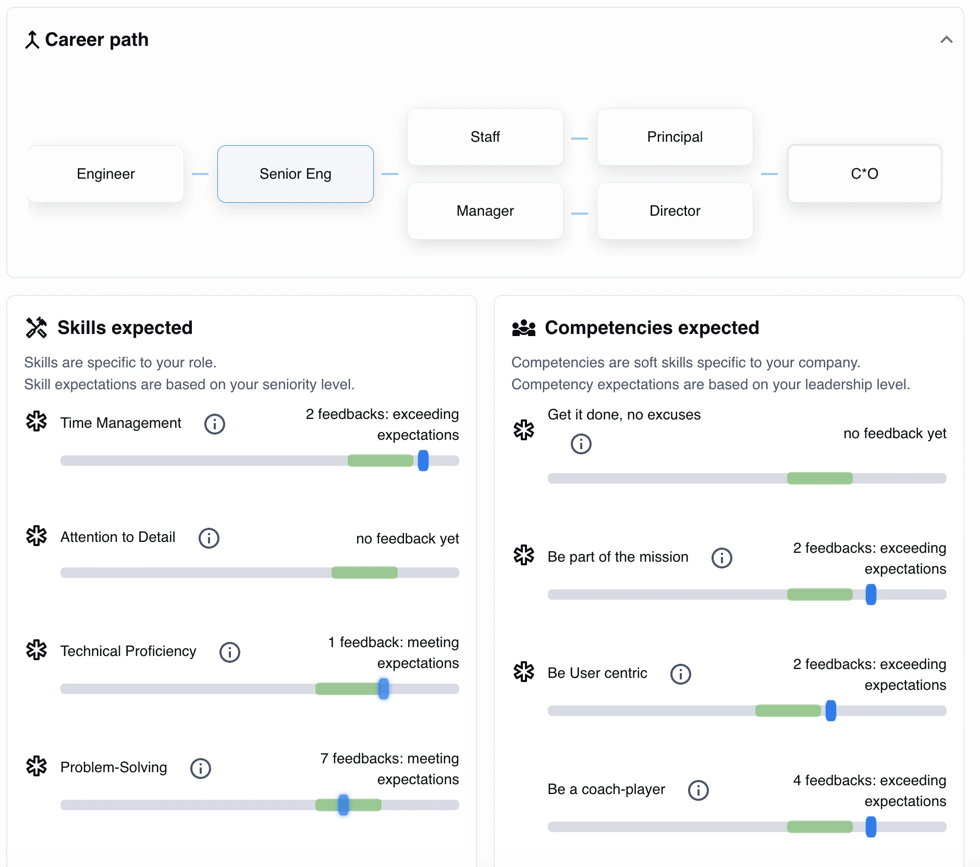The image size is (980, 867).
Task: Open the Principal career level card
Action: click(675, 137)
